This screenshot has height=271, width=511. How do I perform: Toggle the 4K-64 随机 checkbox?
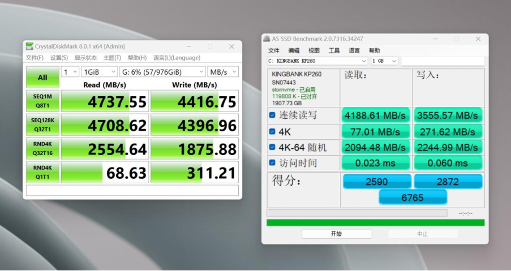coord(272,147)
